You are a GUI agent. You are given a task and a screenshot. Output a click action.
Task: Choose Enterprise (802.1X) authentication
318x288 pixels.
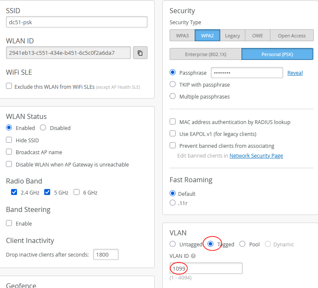[x=205, y=54]
